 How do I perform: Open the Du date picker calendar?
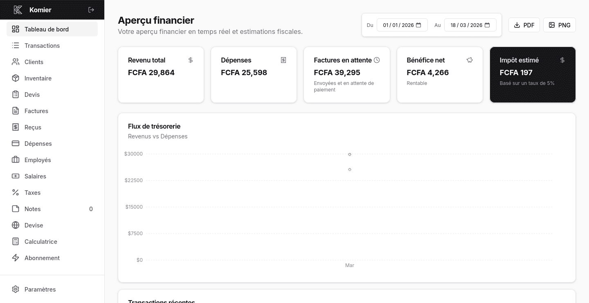point(419,25)
